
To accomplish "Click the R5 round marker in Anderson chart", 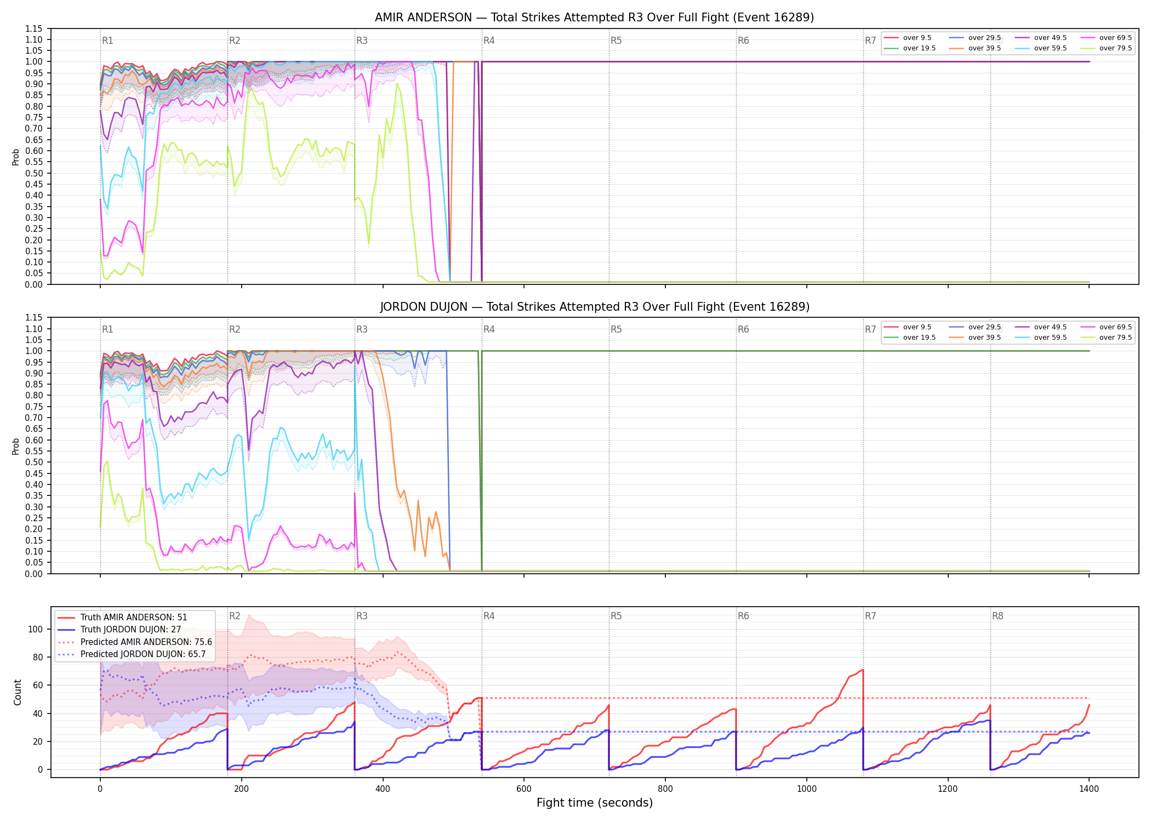I will click(x=616, y=41).
